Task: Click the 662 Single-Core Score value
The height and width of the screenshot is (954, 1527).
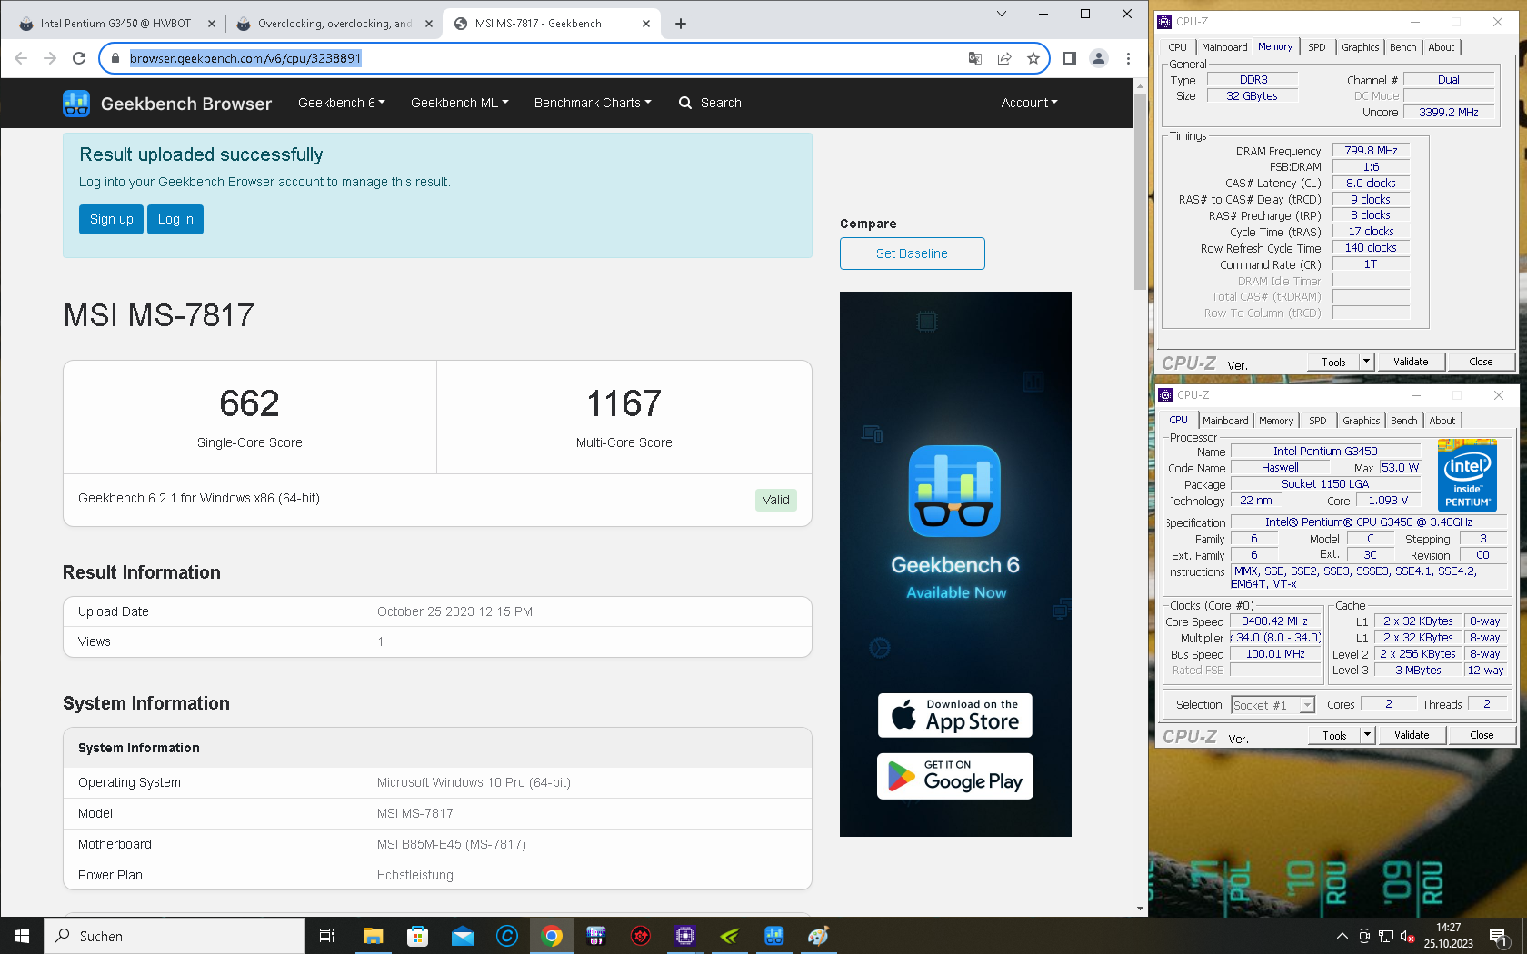Action: tap(249, 403)
